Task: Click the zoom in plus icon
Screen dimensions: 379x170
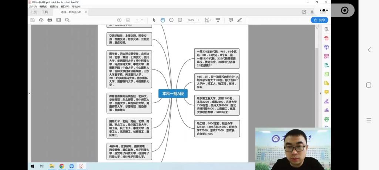Action: (x=180, y=20)
